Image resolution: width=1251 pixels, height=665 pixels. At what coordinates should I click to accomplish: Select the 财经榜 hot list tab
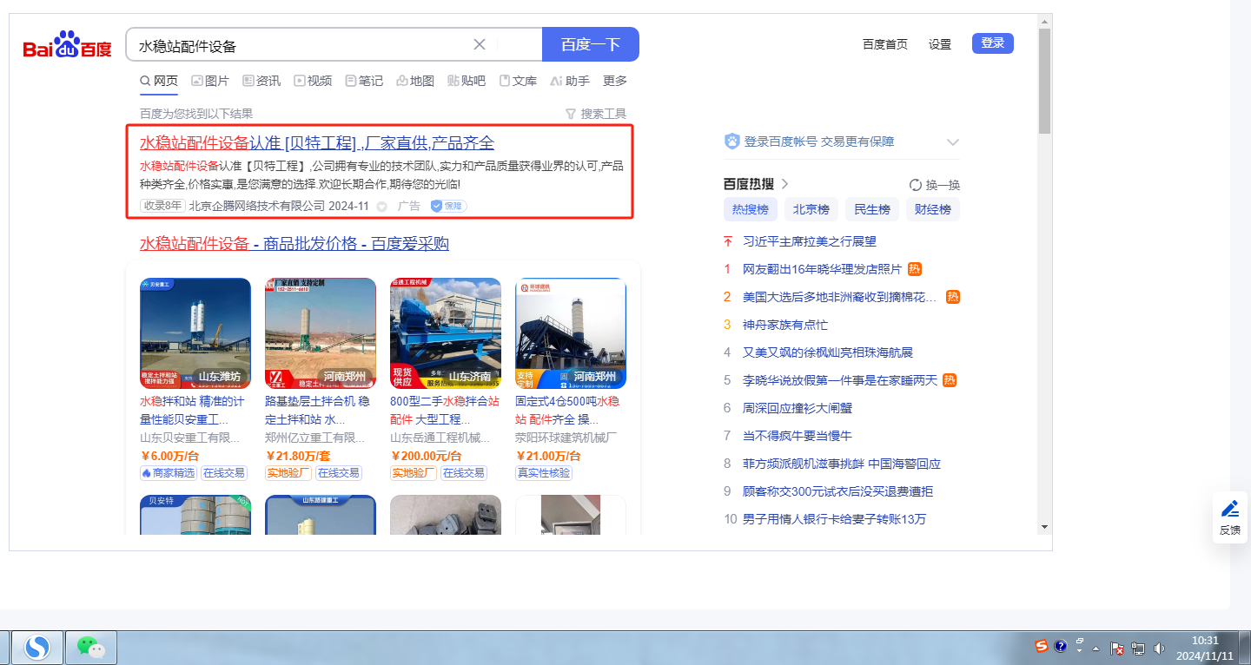[933, 209]
